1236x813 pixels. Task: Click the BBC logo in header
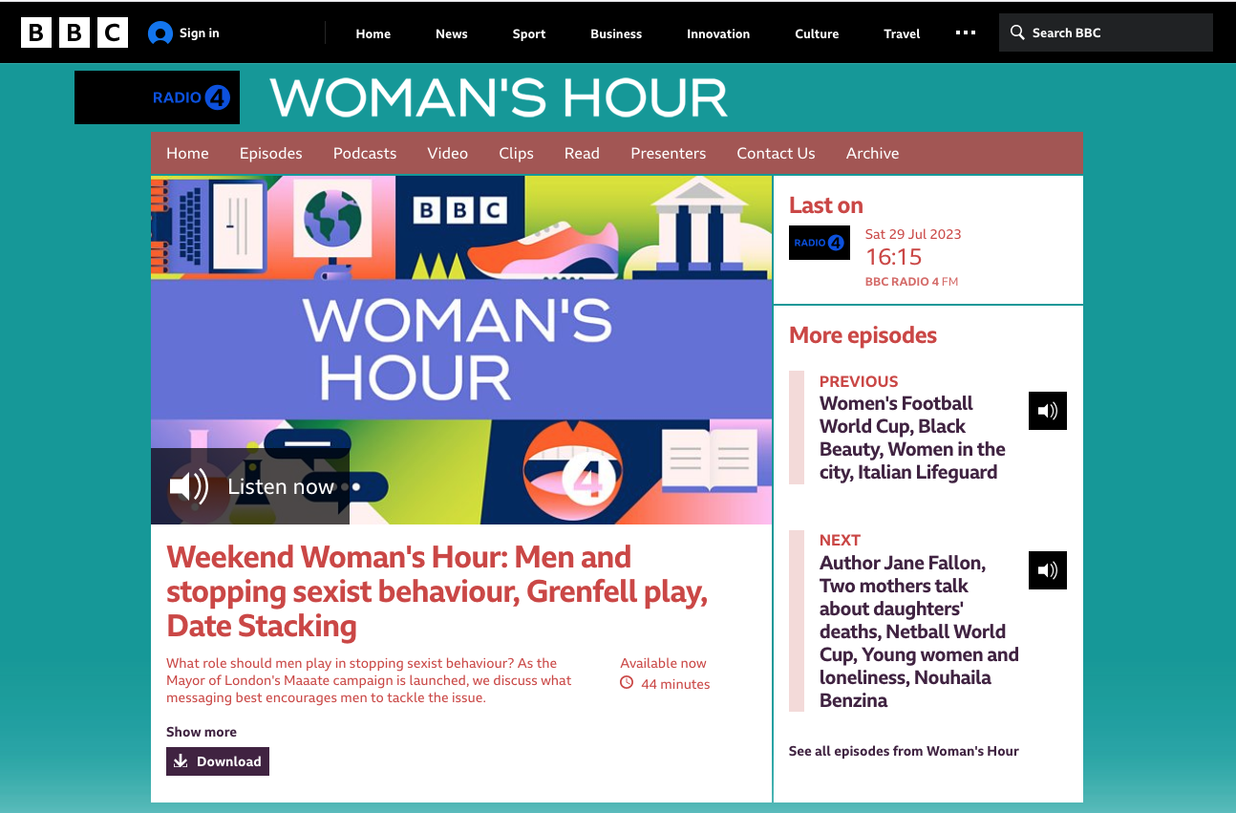click(x=74, y=33)
